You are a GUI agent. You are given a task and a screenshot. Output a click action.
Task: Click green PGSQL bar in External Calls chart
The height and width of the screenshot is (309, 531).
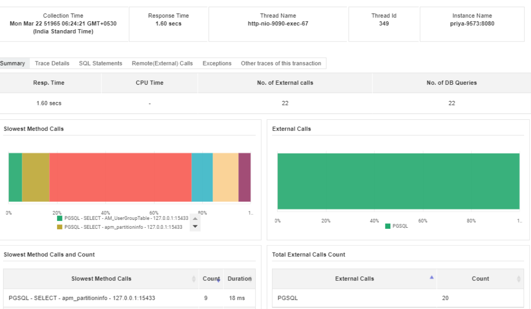click(398, 181)
